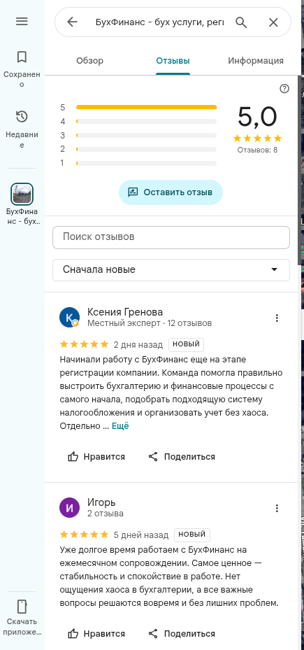Screen dimensions: 304x650
Task: Open Ксения Гренова's profile avatar
Action: (70, 318)
